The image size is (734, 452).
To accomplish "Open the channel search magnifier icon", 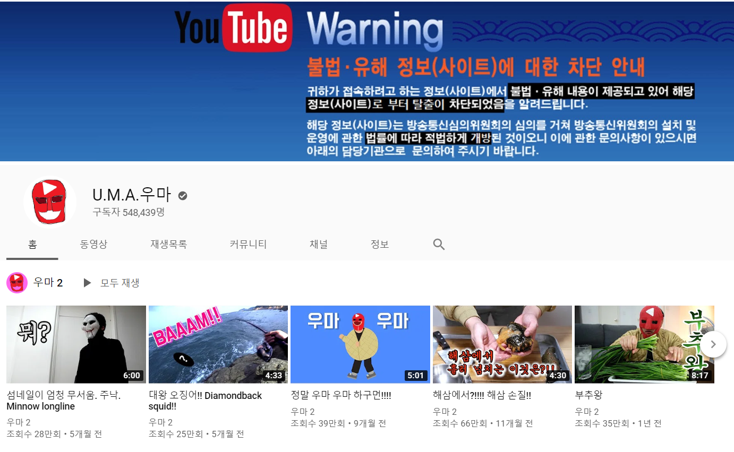I will pos(439,244).
